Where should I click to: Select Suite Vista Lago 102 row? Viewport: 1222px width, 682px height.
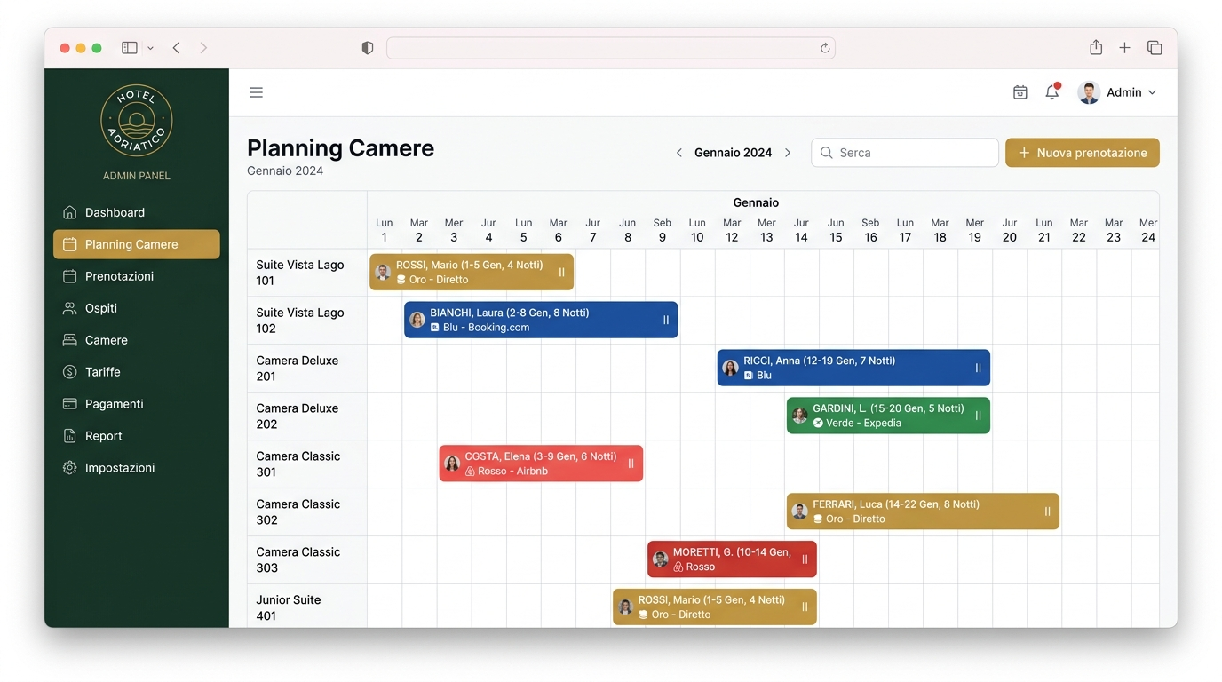307,321
